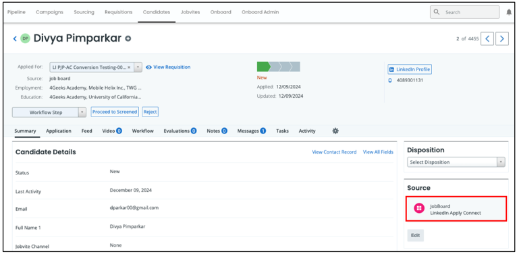Click the LinkedIn Apply Connect text
The image size is (517, 254).
(x=456, y=213)
